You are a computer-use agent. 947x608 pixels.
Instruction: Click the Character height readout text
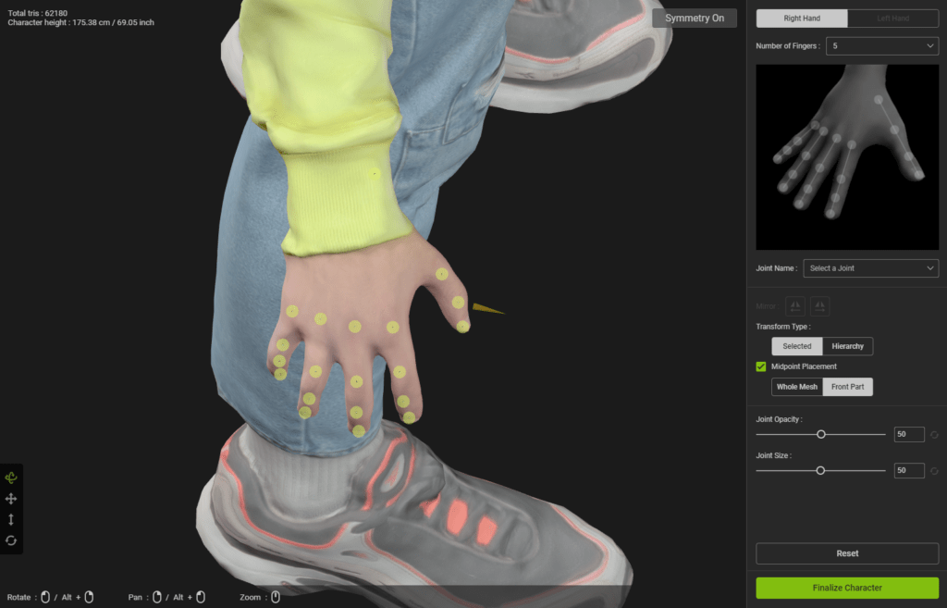point(81,22)
